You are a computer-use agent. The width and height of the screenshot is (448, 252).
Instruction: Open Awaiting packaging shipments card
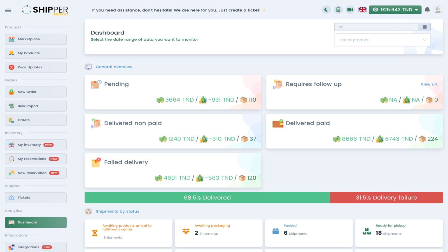tap(218, 233)
